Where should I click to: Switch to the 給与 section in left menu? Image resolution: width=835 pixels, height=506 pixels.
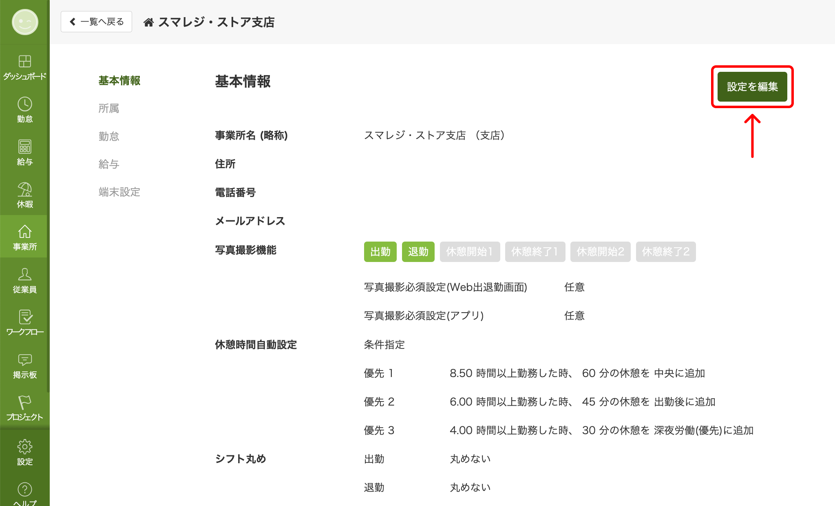[x=109, y=164]
